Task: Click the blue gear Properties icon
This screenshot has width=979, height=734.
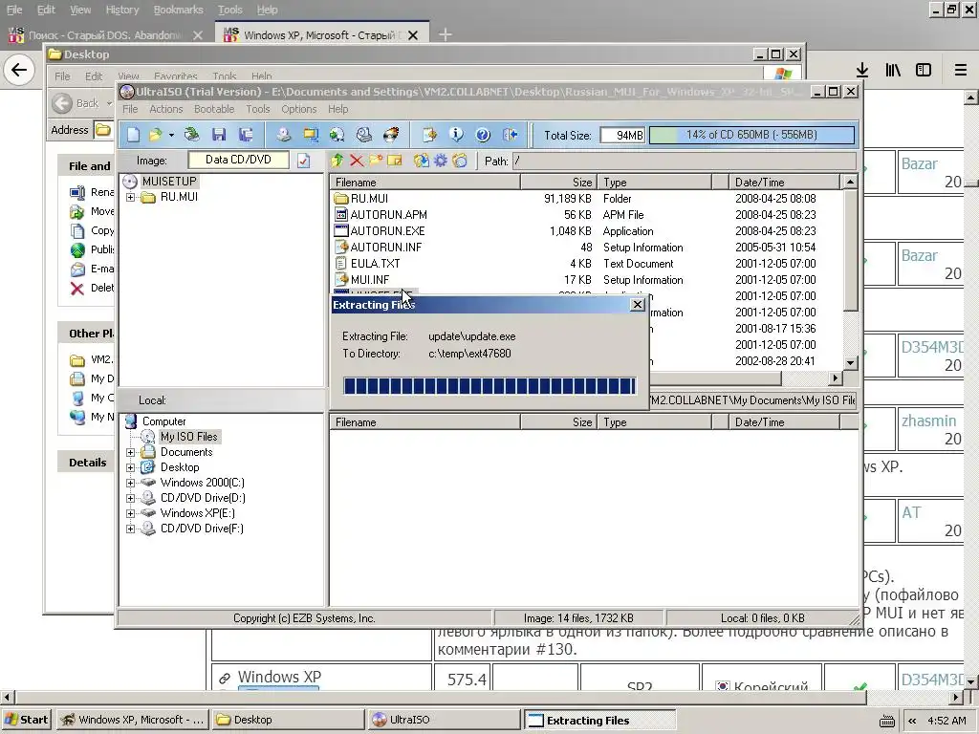Action: point(441,161)
